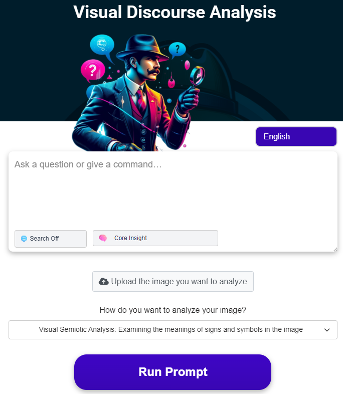This screenshot has width=343, height=394.
Task: Click the pink brain icon
Action: point(103,238)
